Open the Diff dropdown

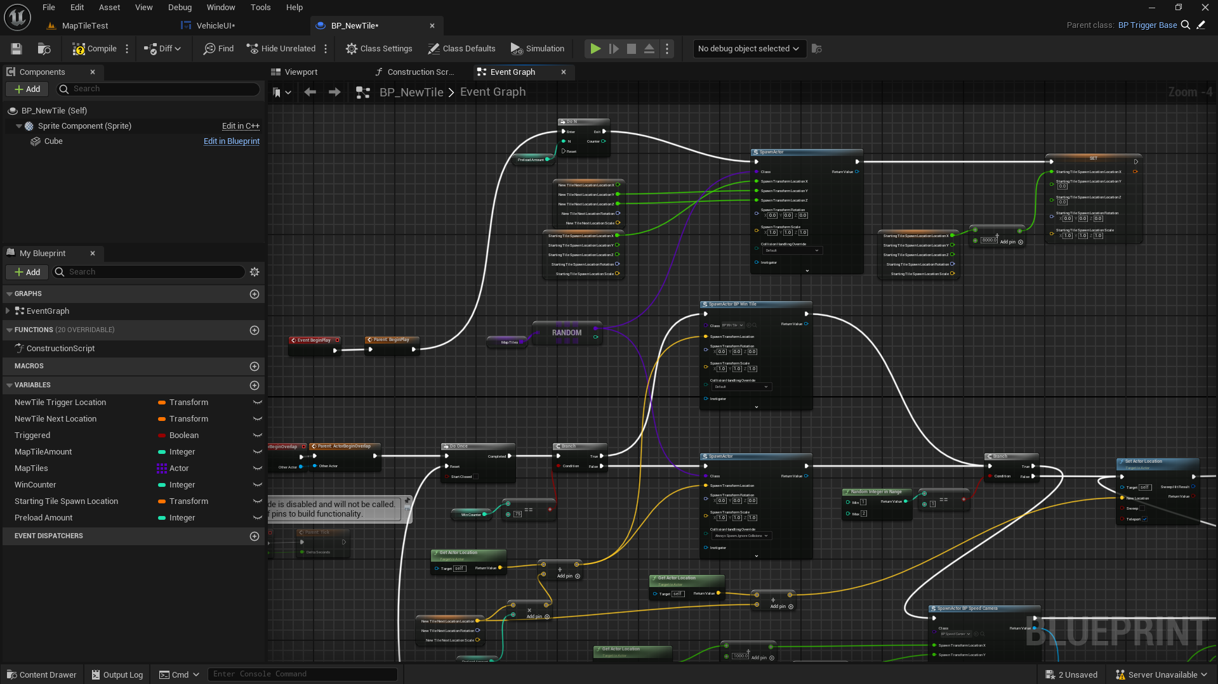(x=162, y=49)
